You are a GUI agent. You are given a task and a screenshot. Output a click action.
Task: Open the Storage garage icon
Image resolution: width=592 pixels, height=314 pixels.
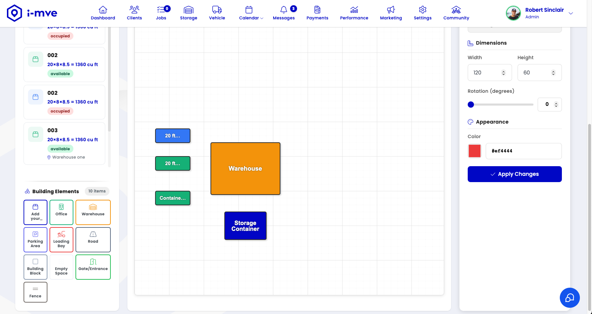click(x=189, y=9)
